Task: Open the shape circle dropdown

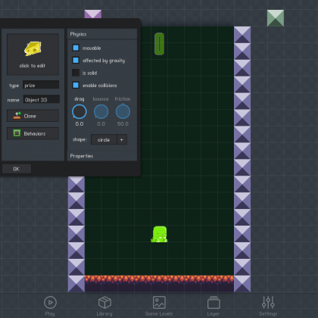Action: [x=104, y=139]
